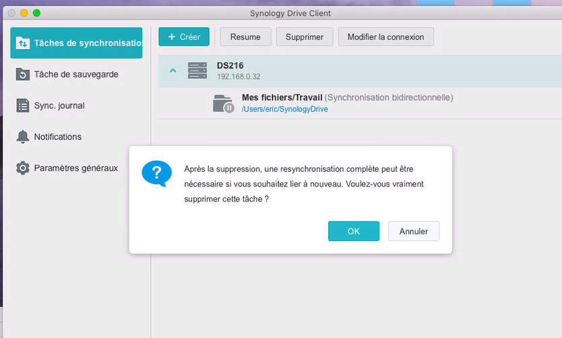562x338 pixels.
Task: Click the Notifications bell icon
Action: click(23, 137)
